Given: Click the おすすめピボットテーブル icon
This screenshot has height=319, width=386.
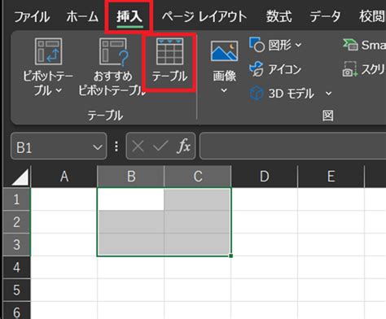Looking at the screenshot, I should tap(113, 51).
